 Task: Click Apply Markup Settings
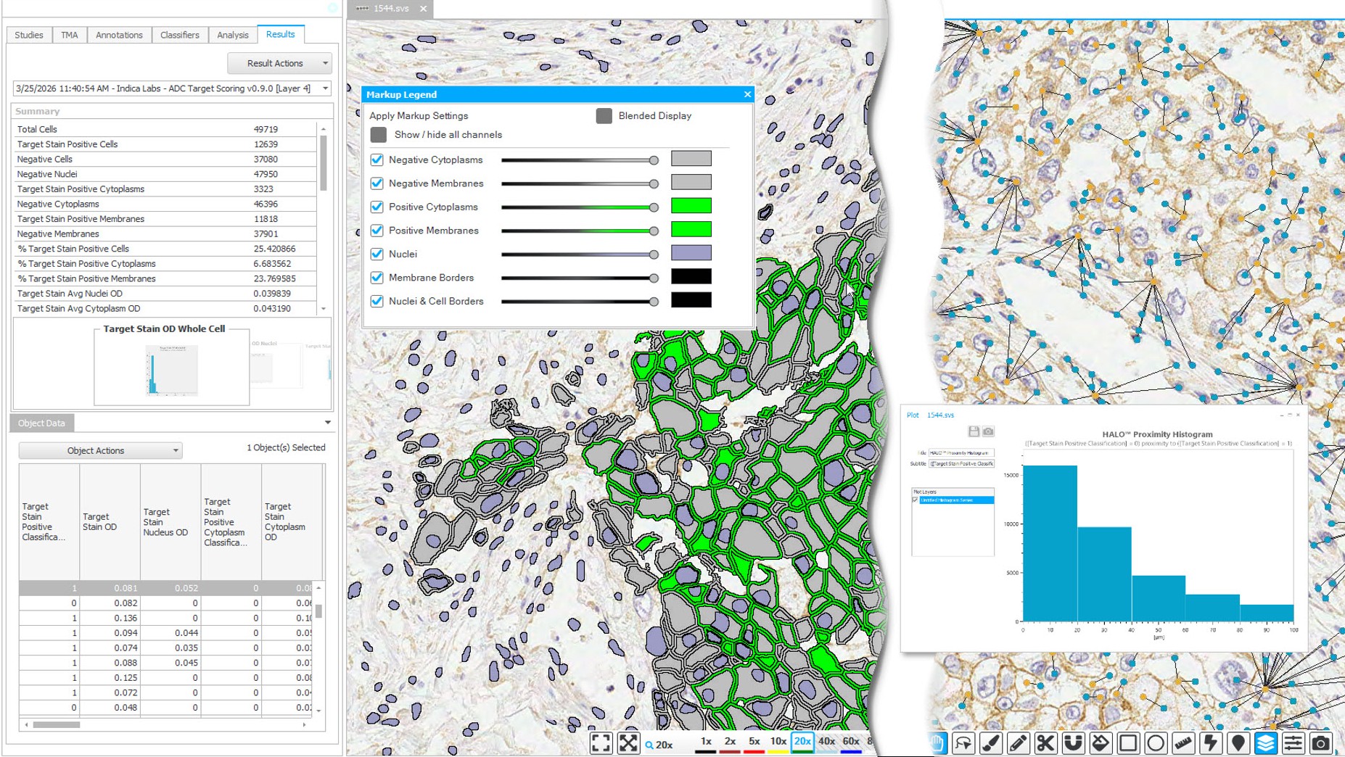(419, 116)
